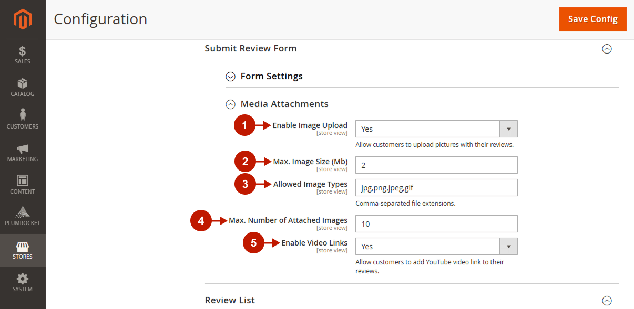Expand the Form Settings group
This screenshot has width=634, height=309.
(230, 77)
